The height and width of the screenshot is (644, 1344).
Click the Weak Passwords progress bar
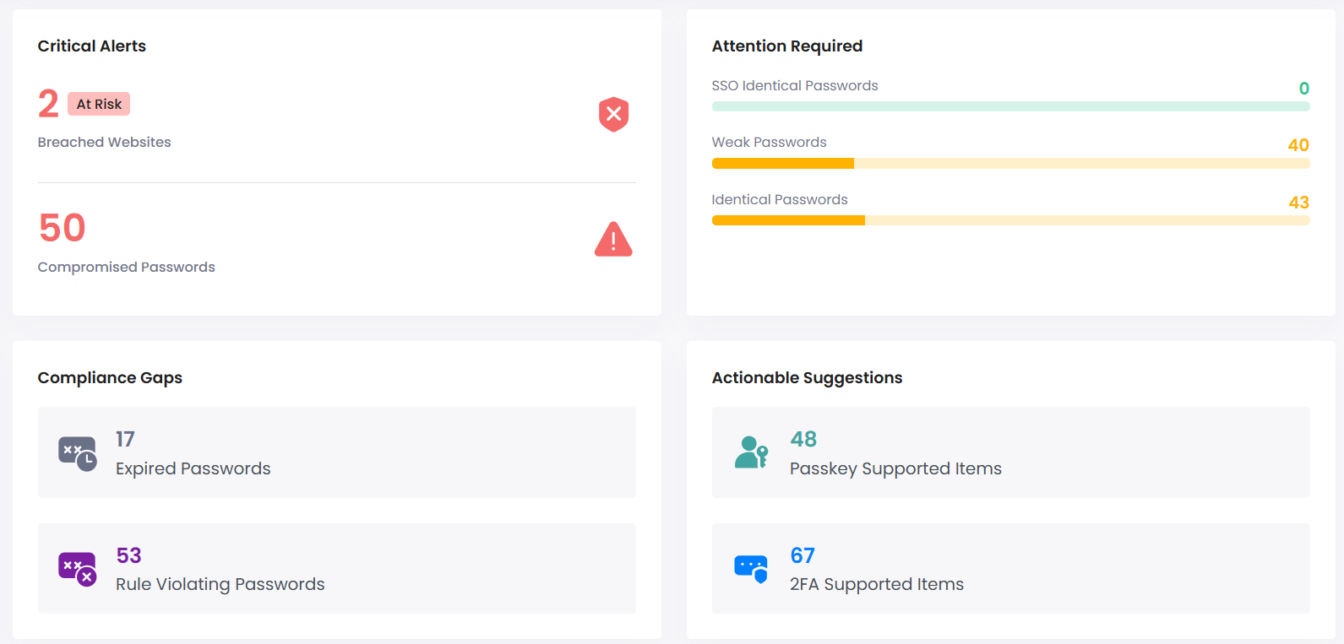point(1010,163)
